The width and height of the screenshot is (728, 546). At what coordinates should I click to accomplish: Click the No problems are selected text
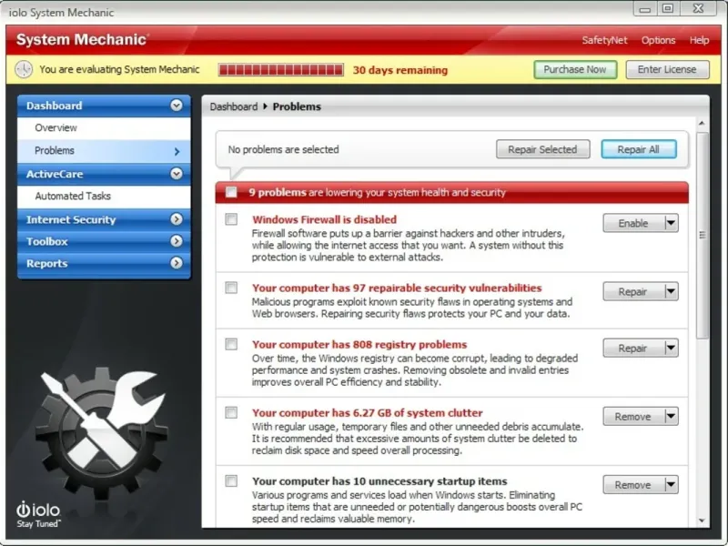coord(283,149)
